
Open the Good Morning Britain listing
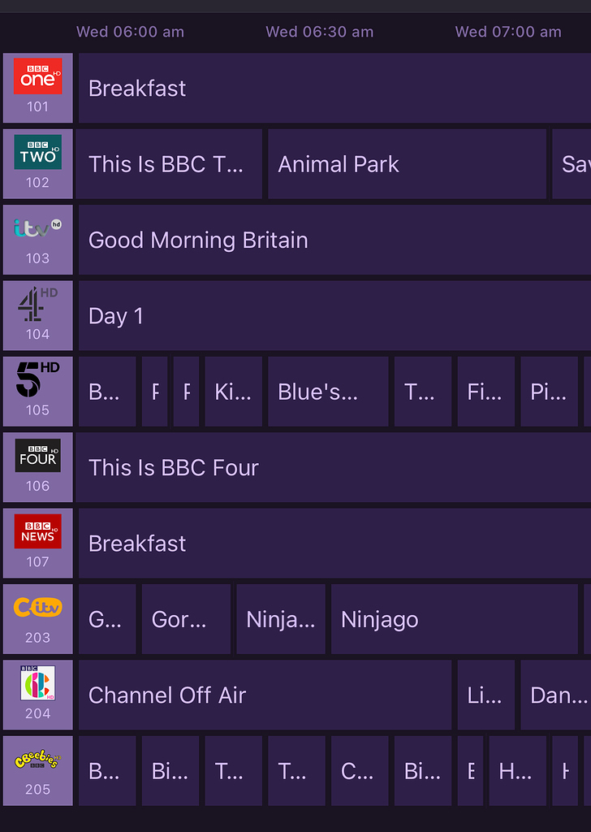click(334, 240)
